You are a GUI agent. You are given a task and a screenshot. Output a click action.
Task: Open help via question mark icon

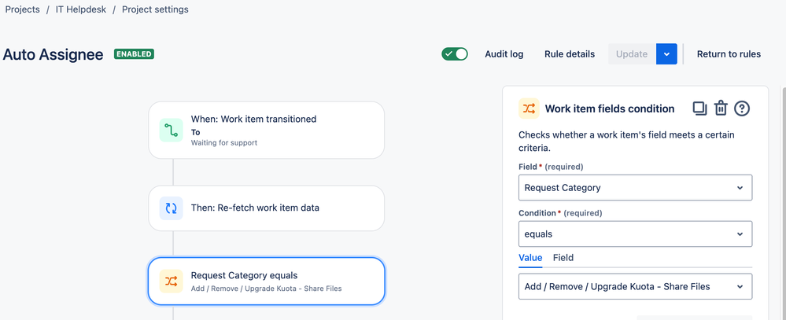coord(742,109)
